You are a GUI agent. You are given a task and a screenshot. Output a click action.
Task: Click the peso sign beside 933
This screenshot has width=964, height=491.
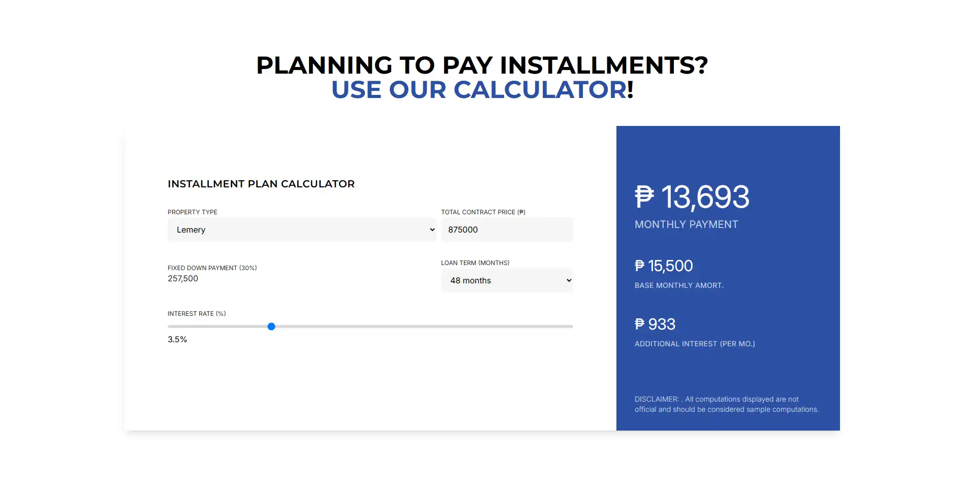[x=640, y=324]
